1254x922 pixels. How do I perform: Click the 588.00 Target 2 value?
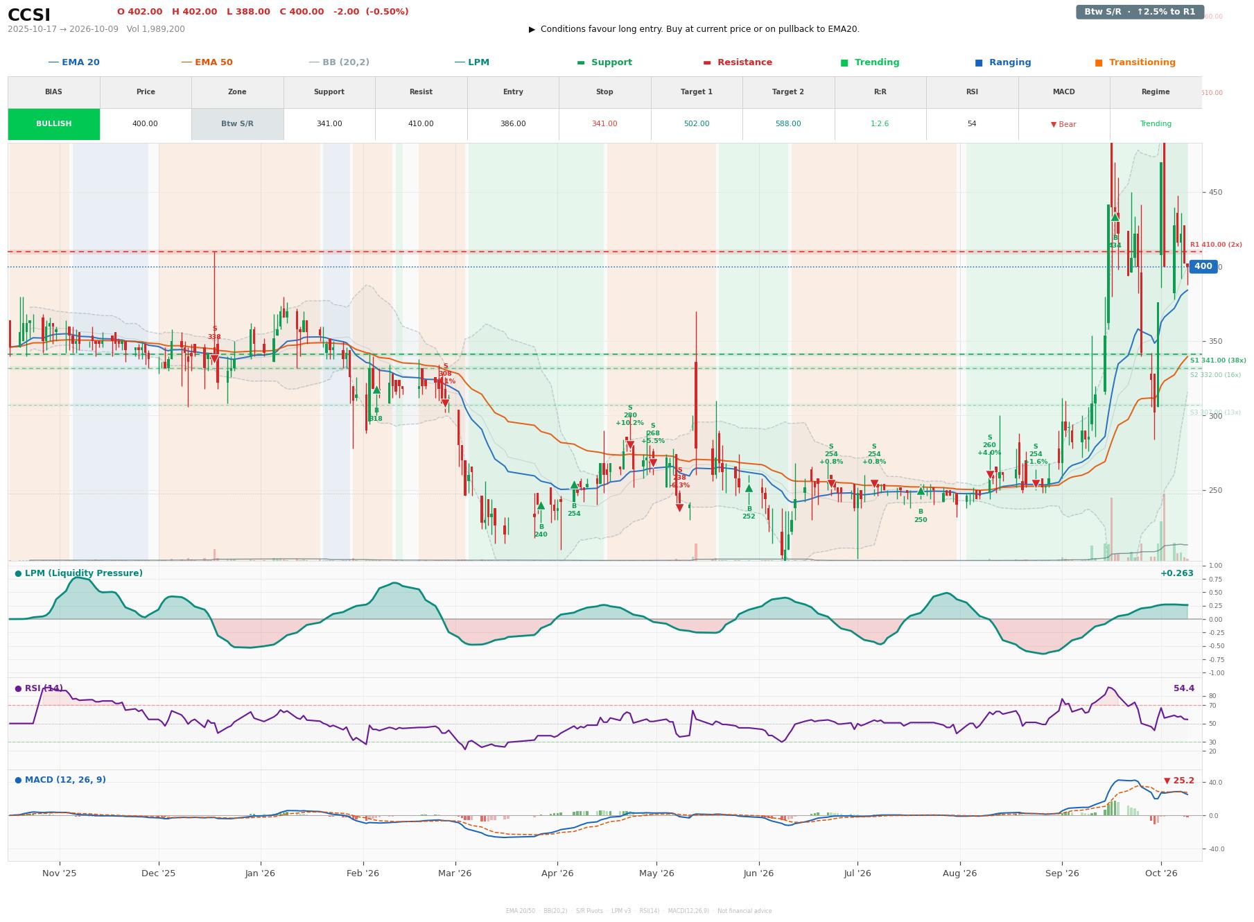(x=788, y=124)
